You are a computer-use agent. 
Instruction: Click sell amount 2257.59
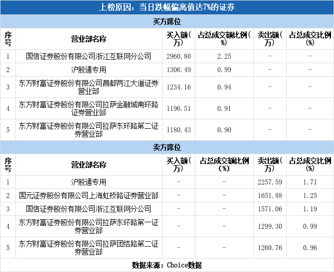pyautogui.click(x=270, y=182)
